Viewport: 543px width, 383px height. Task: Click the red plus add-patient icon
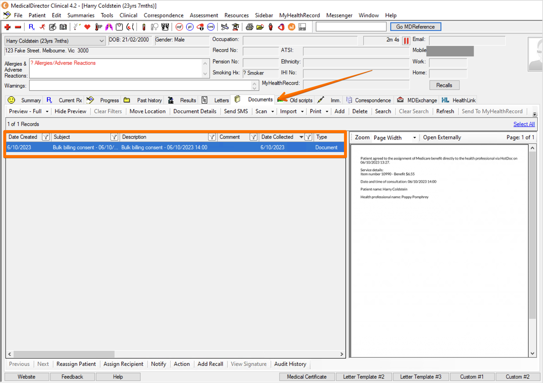click(8, 27)
